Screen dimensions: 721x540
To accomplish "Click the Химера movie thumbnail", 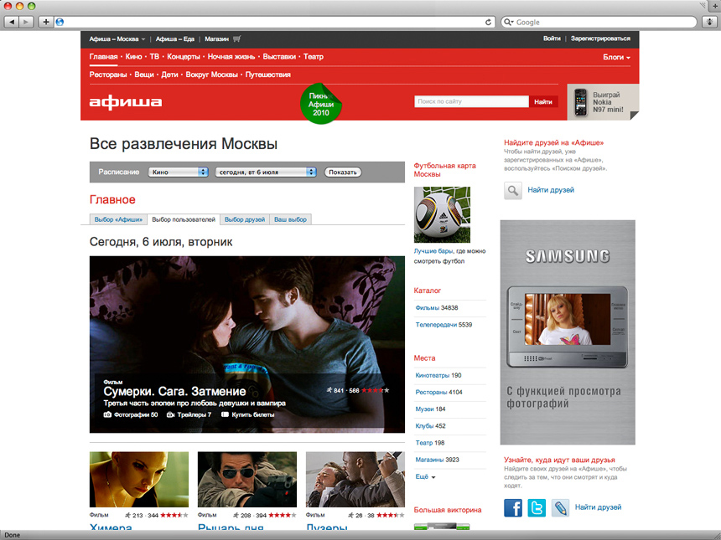I will (x=139, y=480).
